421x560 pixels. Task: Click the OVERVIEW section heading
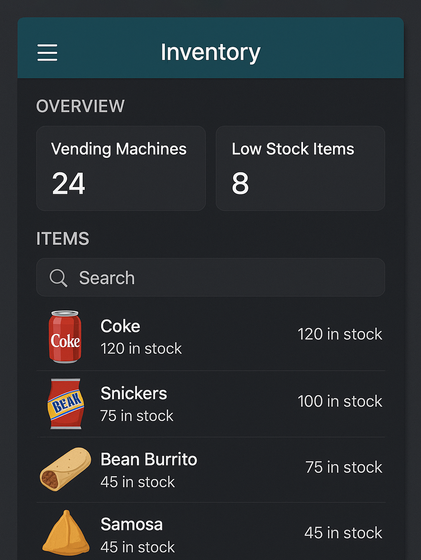coord(81,106)
